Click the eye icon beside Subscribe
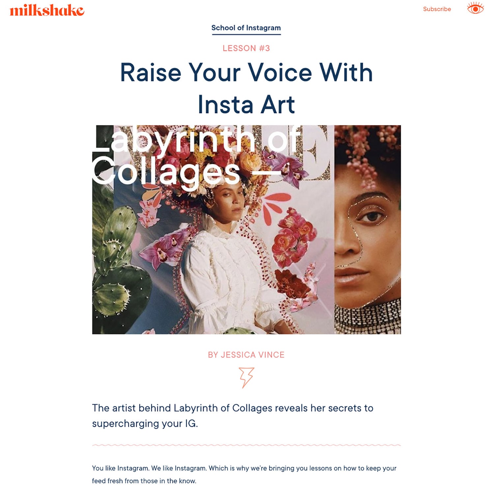The image size is (494, 486). (475, 9)
